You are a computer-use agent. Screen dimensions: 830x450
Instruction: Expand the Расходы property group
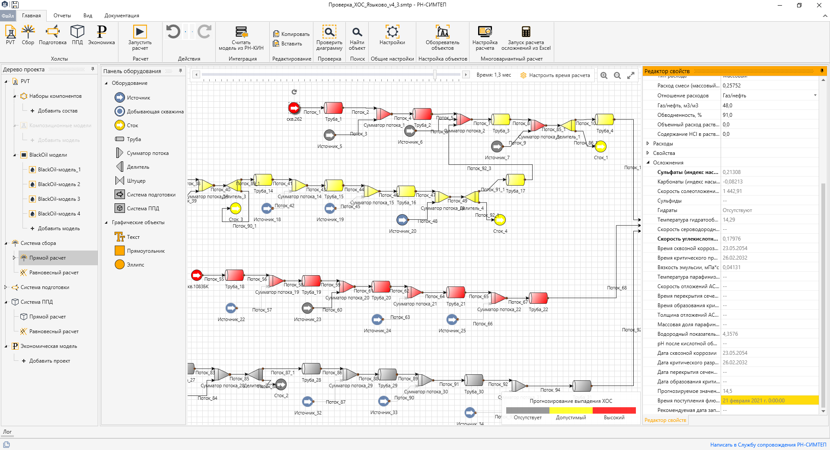coord(648,143)
